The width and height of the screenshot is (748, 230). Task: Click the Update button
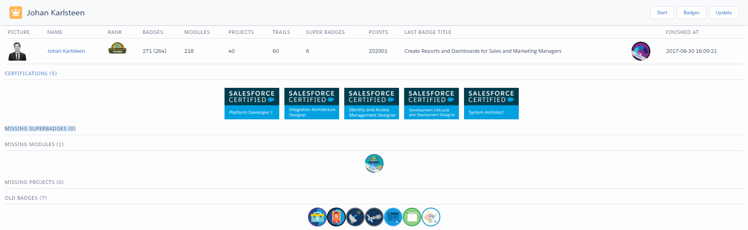[x=724, y=13]
